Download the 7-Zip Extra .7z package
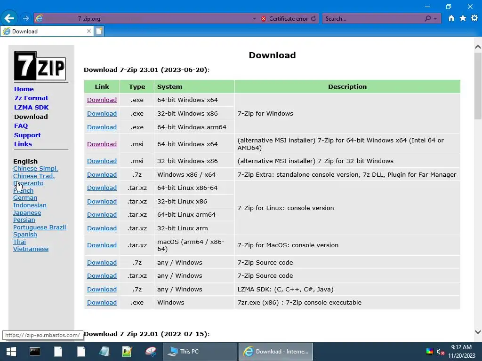Viewport: 482px width, 361px height. tap(102, 174)
